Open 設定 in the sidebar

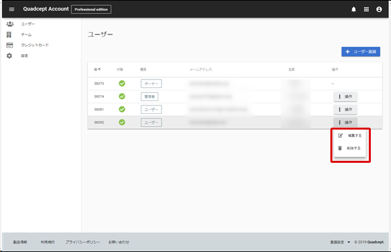[x=25, y=56]
